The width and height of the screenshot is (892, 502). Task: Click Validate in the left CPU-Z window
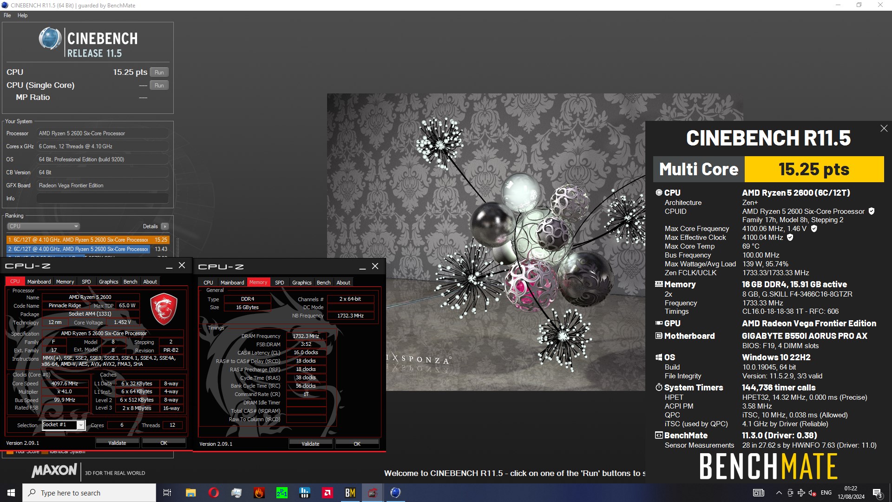click(x=117, y=443)
